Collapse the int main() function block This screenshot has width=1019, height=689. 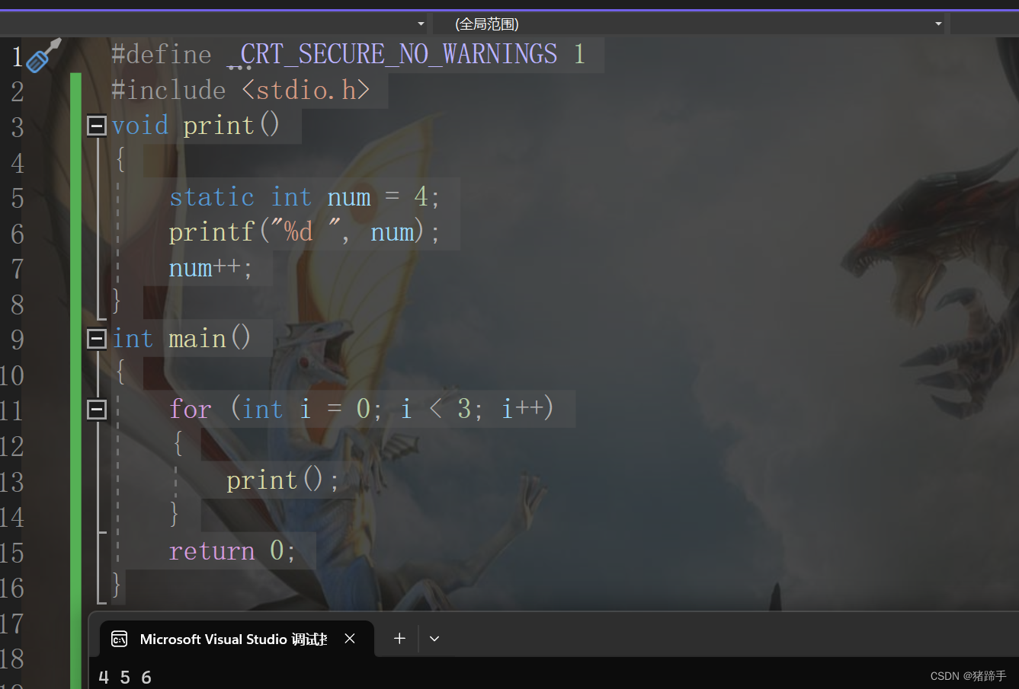click(97, 339)
